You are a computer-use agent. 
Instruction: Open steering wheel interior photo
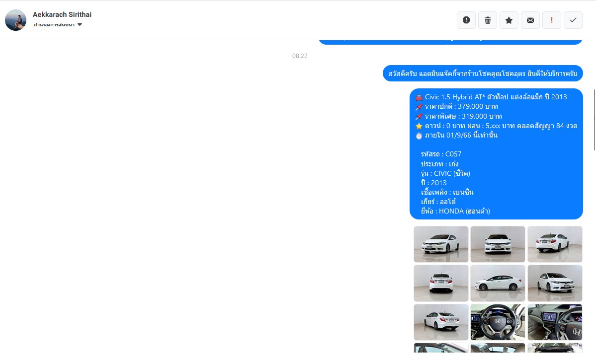click(x=498, y=322)
